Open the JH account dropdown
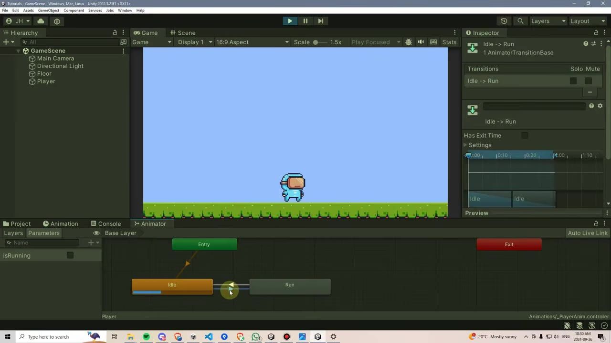The image size is (611, 343). click(x=18, y=21)
